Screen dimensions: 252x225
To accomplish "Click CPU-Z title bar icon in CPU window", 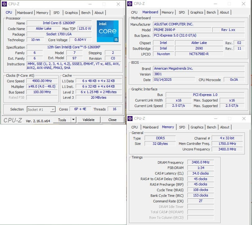I will (x=5, y=4).
